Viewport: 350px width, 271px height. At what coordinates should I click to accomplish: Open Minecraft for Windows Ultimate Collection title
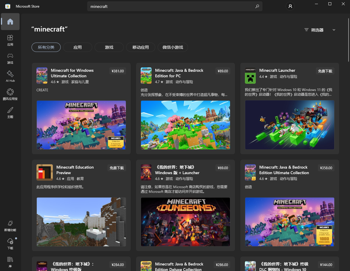tap(72, 73)
